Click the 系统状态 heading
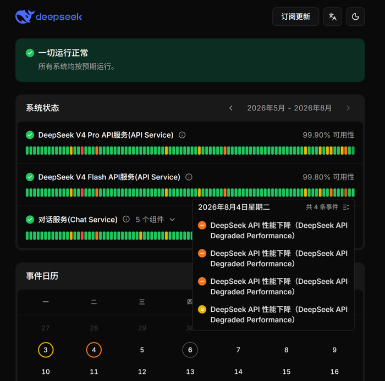Image resolution: width=385 pixels, height=381 pixels. click(42, 108)
